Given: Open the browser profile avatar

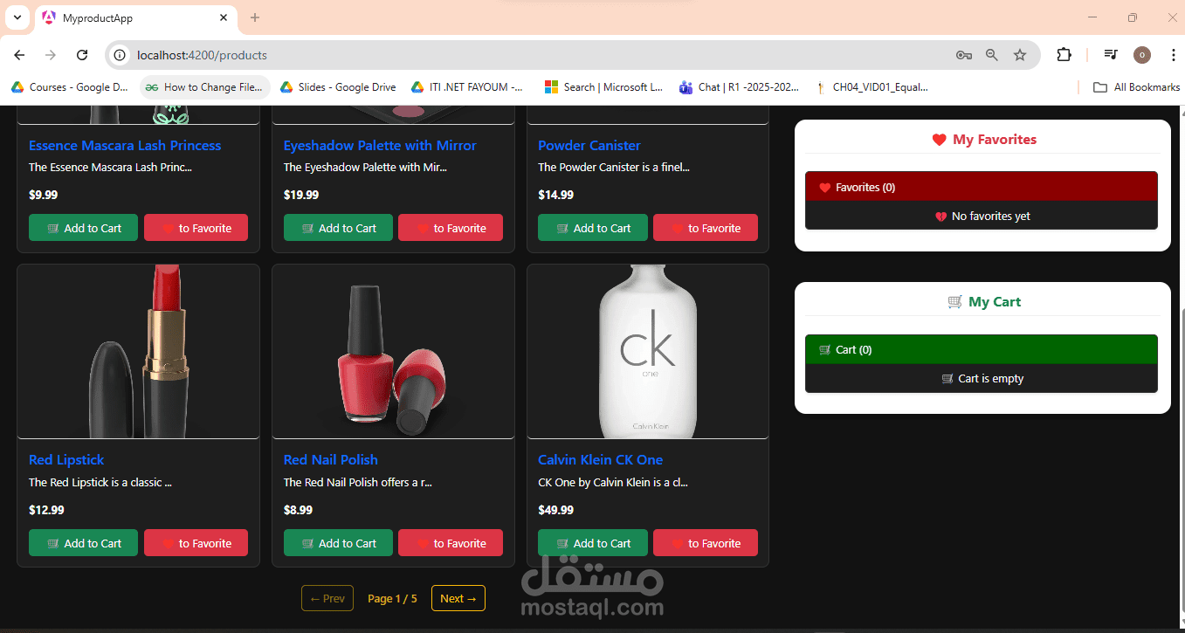Looking at the screenshot, I should click(x=1142, y=55).
